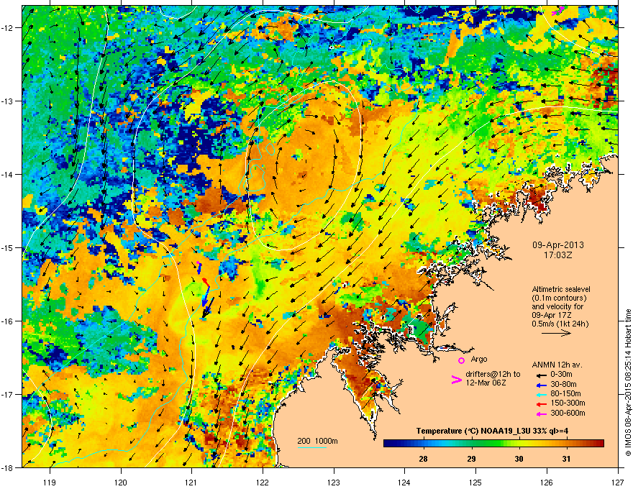Click the longitude axis label 122

click(x=263, y=482)
